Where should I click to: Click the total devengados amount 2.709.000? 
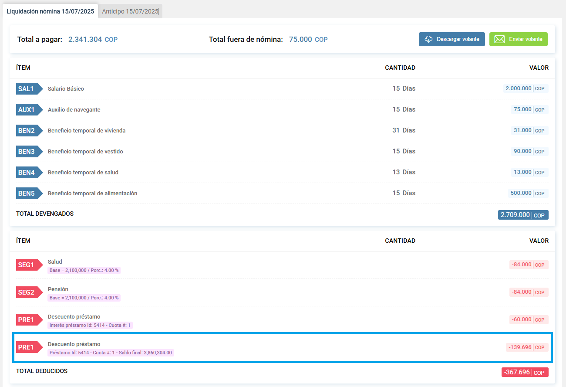[x=515, y=215]
